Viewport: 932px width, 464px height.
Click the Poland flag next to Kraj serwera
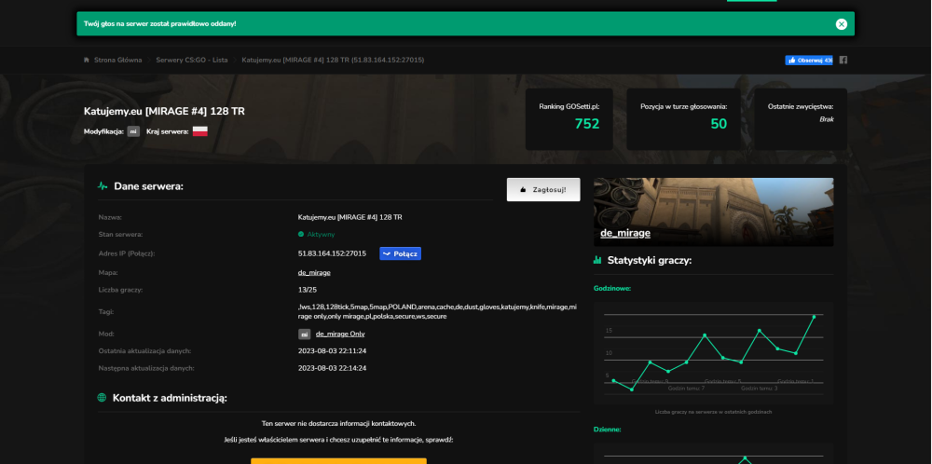click(x=200, y=131)
